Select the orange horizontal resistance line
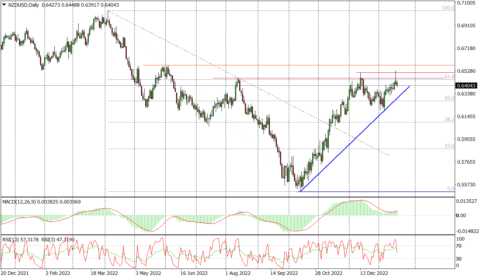480x278 pixels. (298, 65)
